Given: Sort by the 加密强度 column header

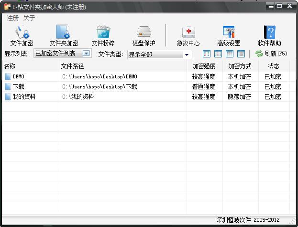Looking at the screenshot, I should click(204, 66).
